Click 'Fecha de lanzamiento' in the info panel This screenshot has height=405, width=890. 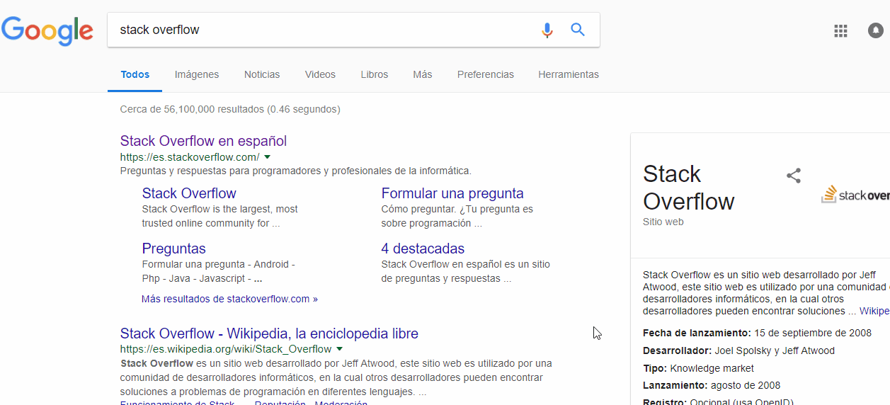pos(697,333)
